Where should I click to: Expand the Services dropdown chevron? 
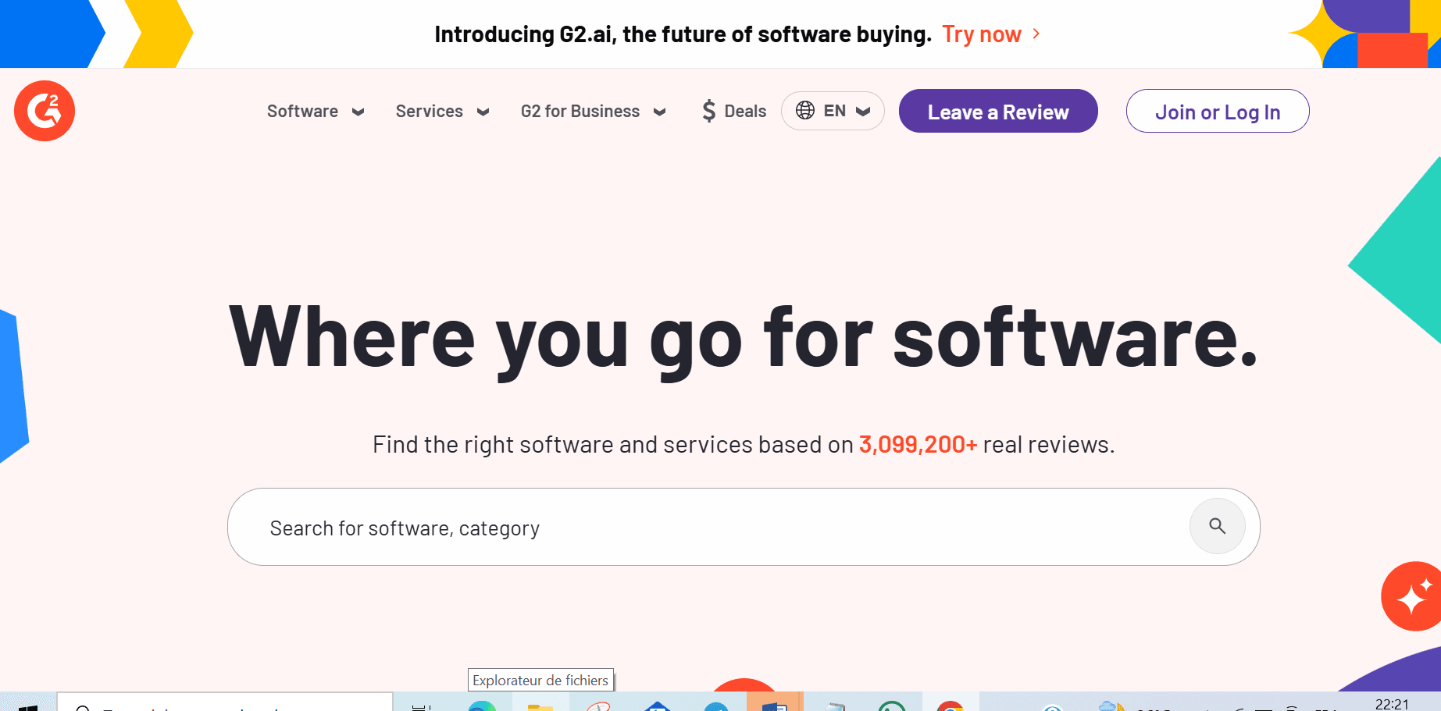(x=483, y=112)
